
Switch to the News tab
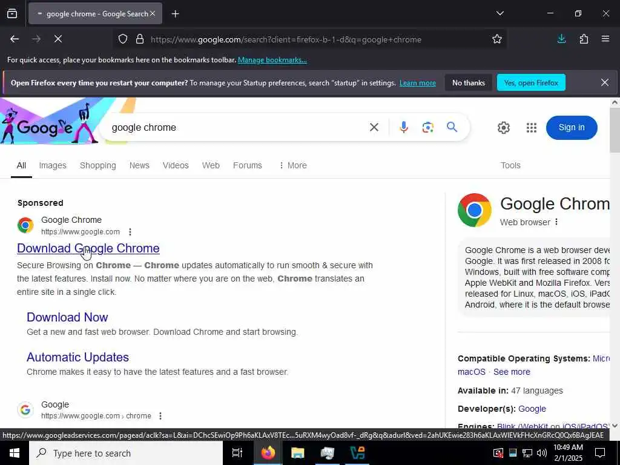pos(139,166)
